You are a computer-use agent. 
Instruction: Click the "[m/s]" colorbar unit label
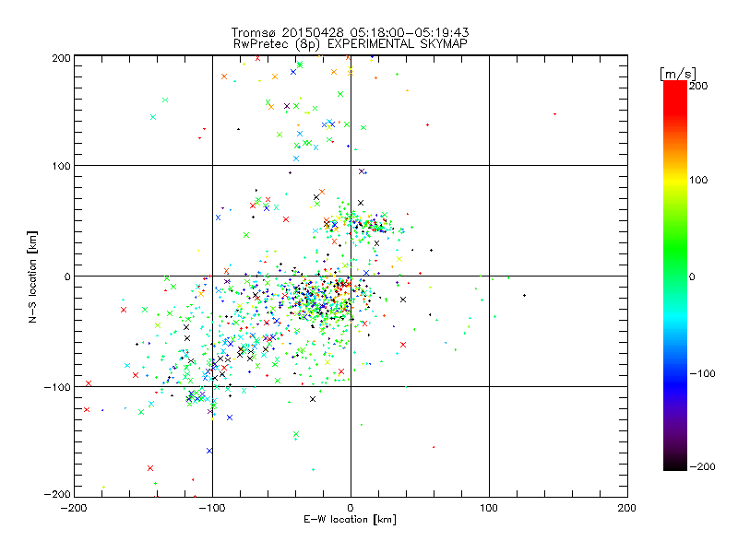pos(678,74)
